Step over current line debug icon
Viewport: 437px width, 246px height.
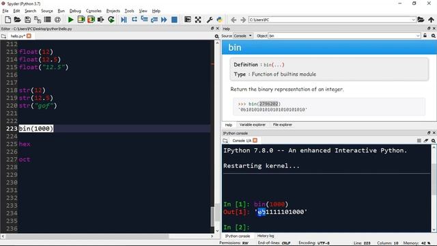pyautogui.click(x=135, y=20)
